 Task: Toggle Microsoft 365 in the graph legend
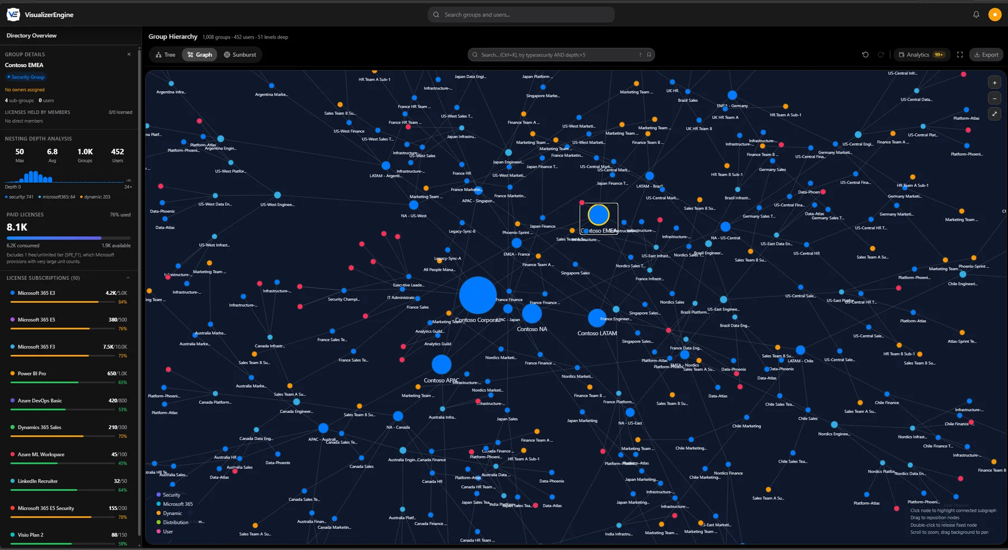tap(174, 504)
